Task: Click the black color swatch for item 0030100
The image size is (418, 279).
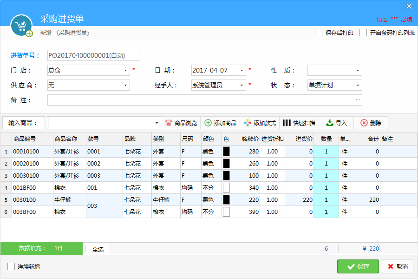Action: pyautogui.click(x=226, y=199)
